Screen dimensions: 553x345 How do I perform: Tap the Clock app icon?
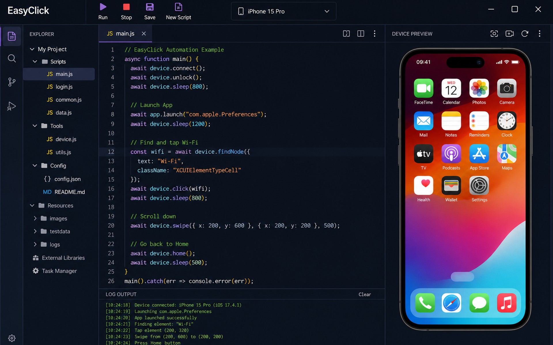[507, 121]
